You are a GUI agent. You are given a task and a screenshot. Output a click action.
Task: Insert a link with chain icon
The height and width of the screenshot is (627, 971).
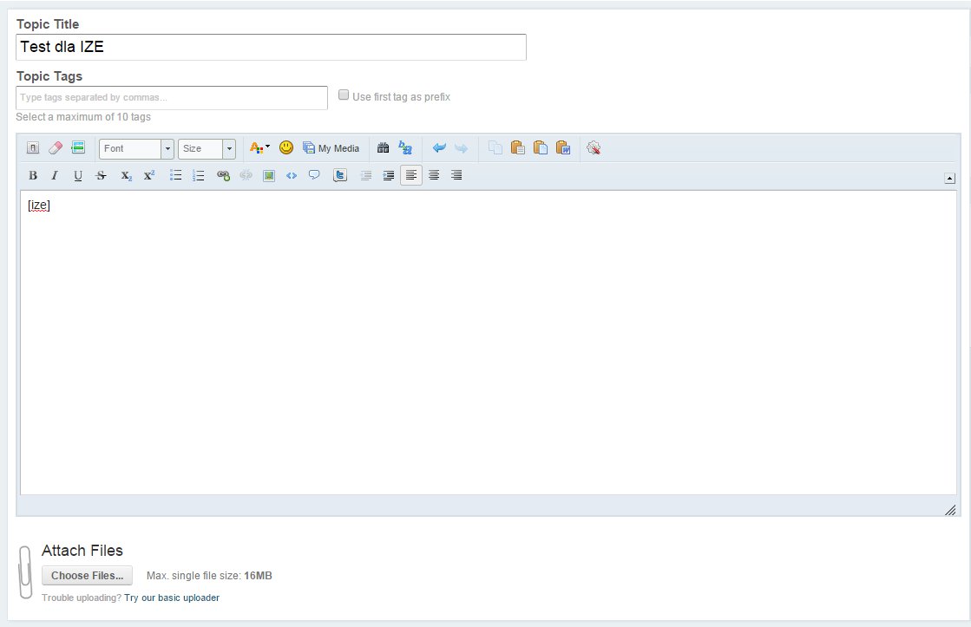pyautogui.click(x=223, y=175)
